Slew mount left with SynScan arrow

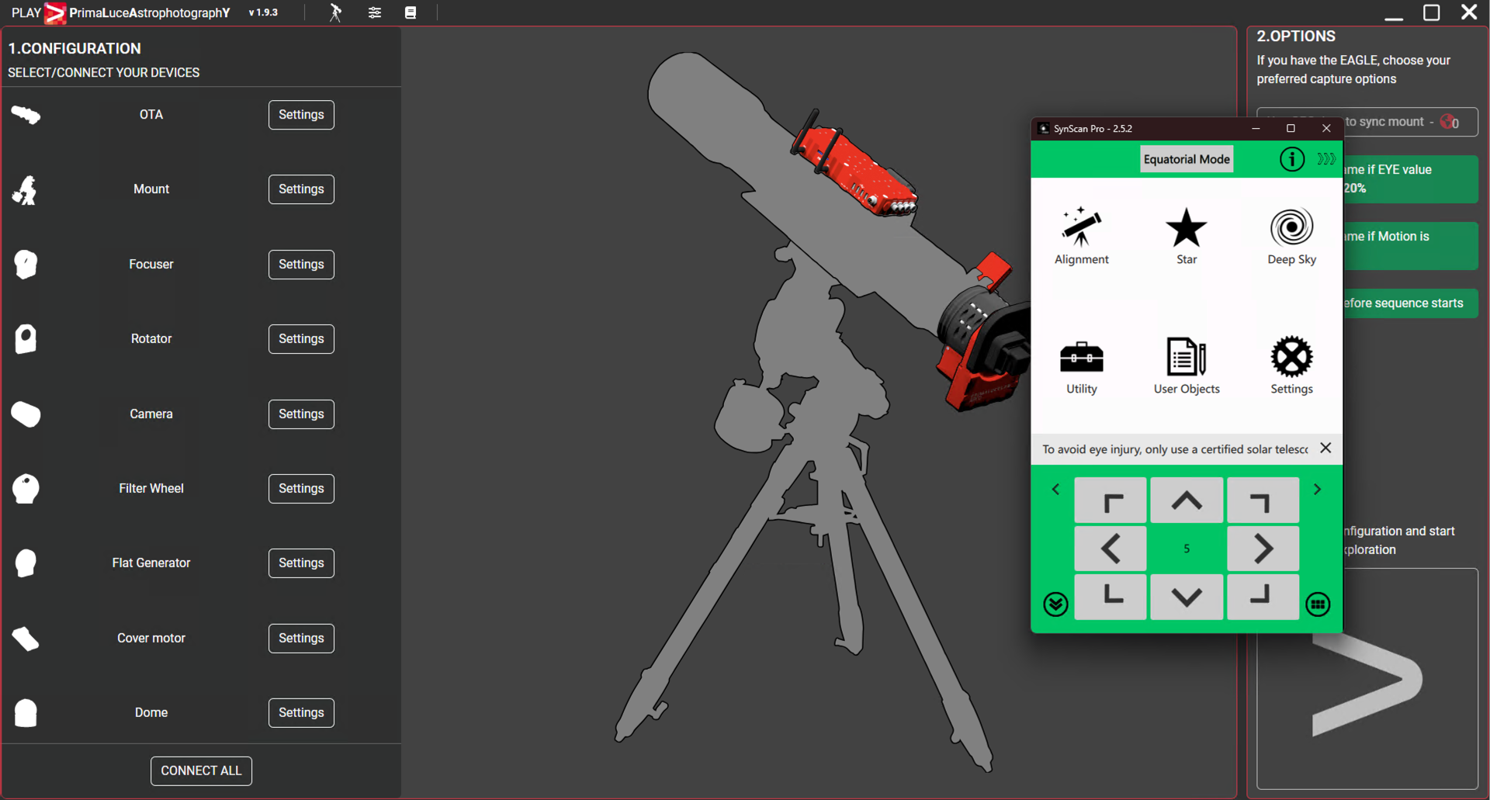point(1111,549)
